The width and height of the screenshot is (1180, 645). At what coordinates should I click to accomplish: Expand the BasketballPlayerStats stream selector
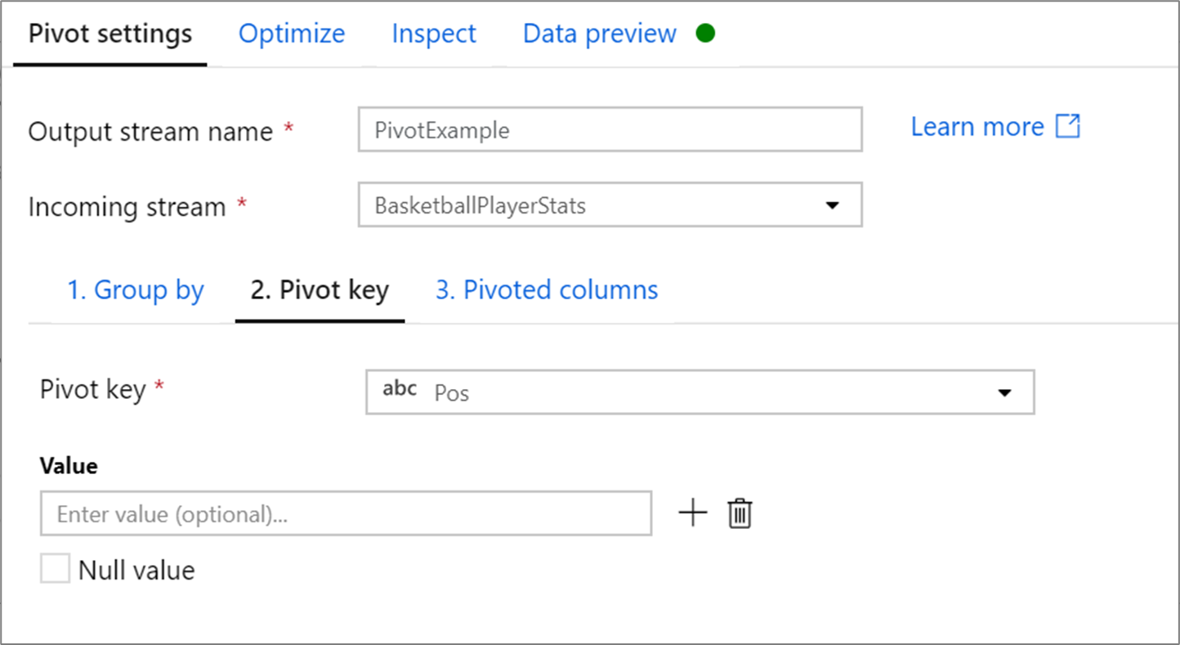831,205
